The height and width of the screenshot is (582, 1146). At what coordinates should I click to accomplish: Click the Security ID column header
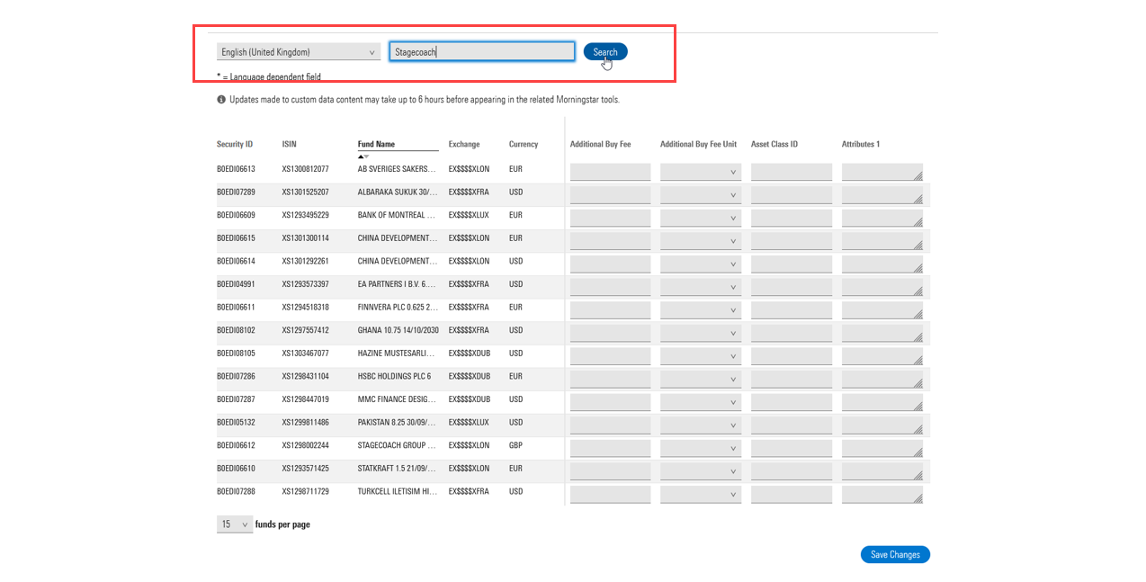point(235,144)
